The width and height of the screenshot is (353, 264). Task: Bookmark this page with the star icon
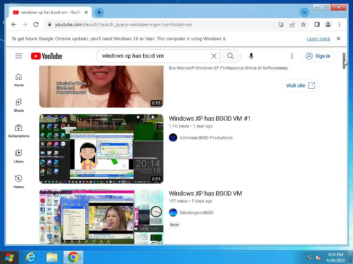pos(303,24)
